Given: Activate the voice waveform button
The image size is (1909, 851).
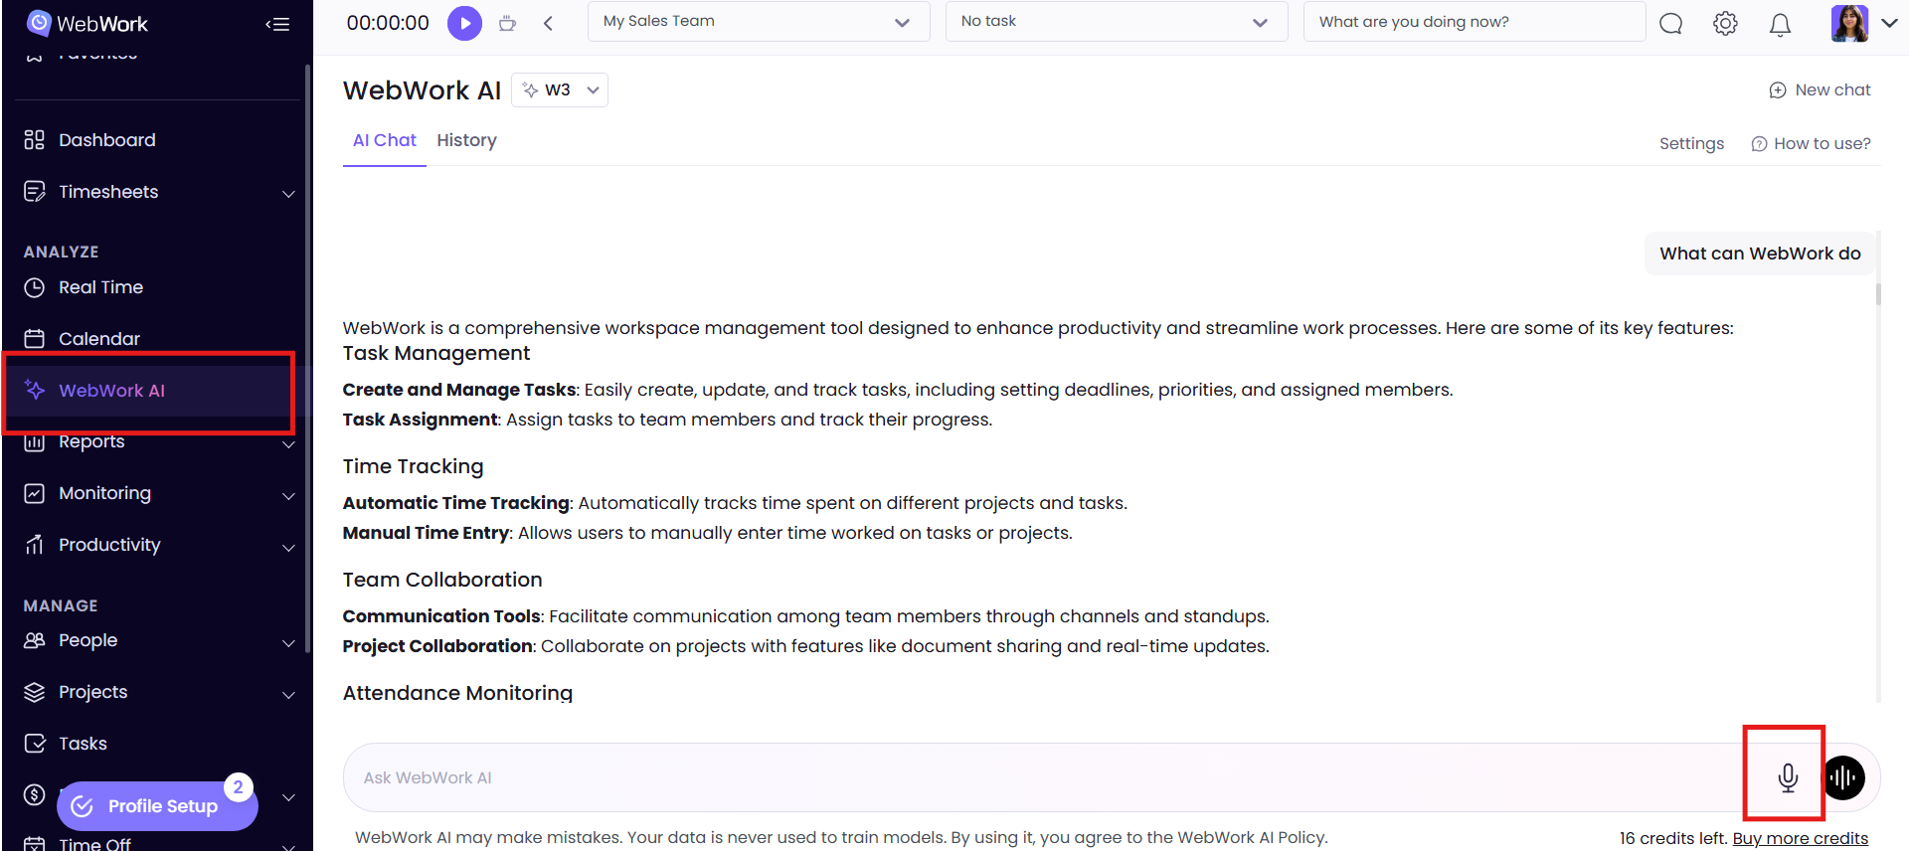Looking at the screenshot, I should click(1843, 777).
